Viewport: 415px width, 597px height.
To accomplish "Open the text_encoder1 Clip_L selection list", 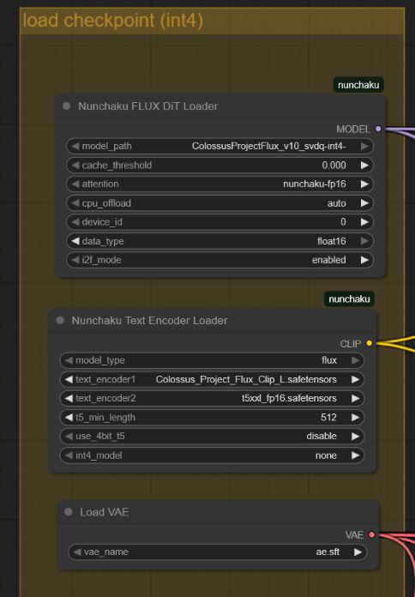I will click(x=212, y=380).
